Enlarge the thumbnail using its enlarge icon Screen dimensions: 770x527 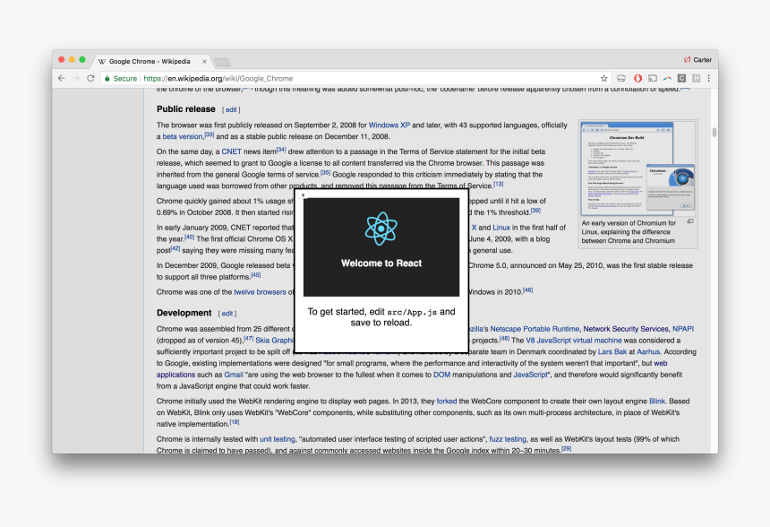tap(690, 221)
